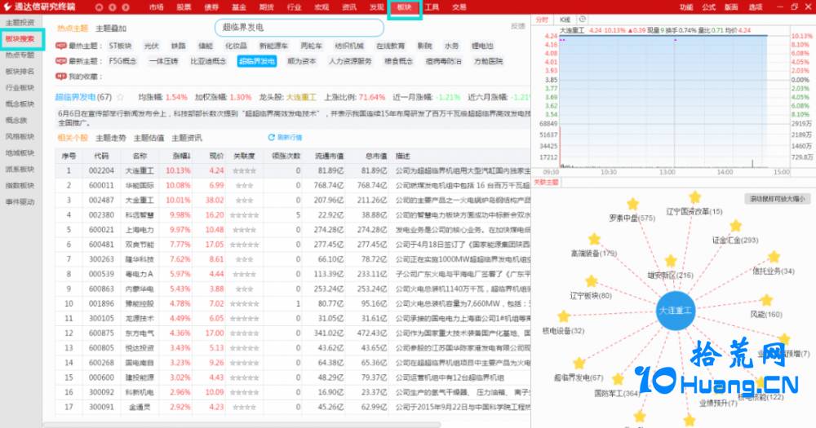Click the 刷新行情 refresh link

290,137
